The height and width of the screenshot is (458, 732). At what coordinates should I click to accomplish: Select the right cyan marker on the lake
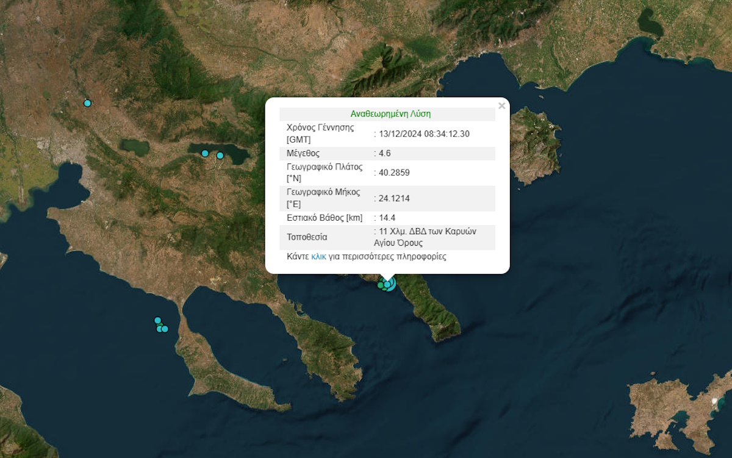(220, 156)
